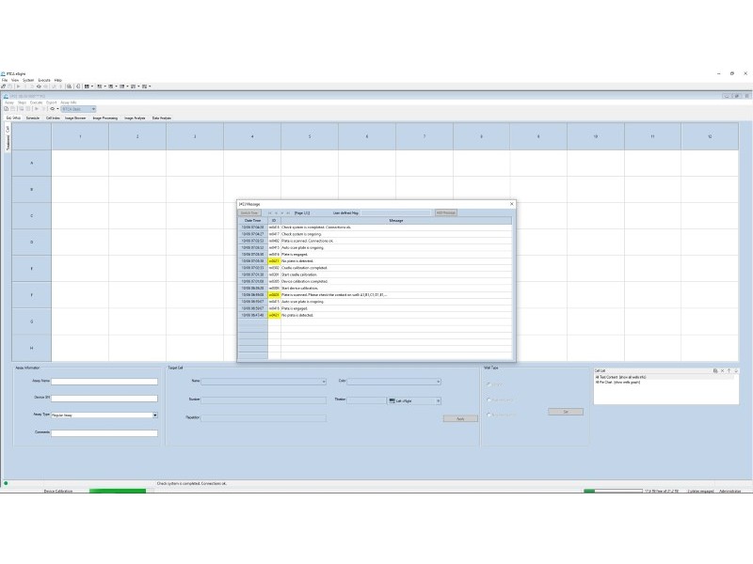Go to first page in Message dialog
The height and width of the screenshot is (564, 753).
270,213
